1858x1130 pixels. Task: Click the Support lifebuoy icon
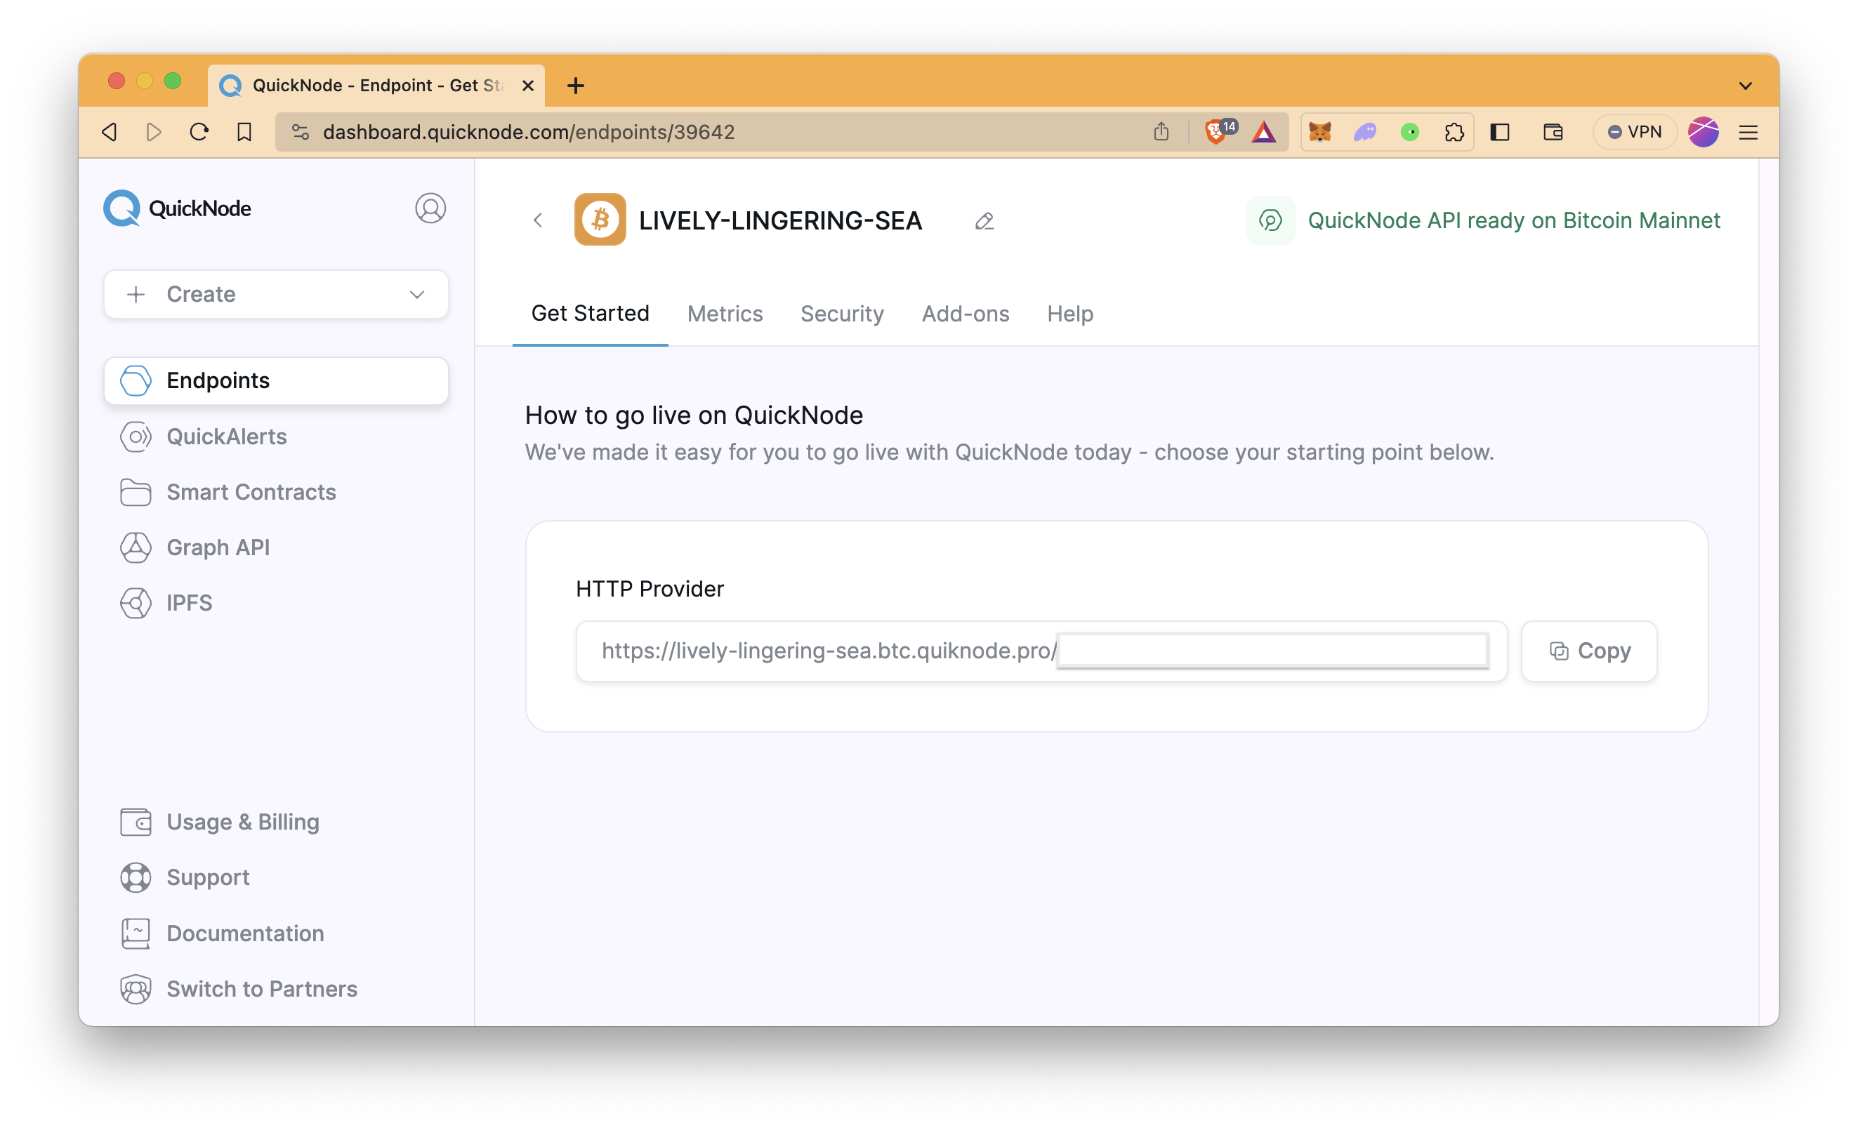136,877
